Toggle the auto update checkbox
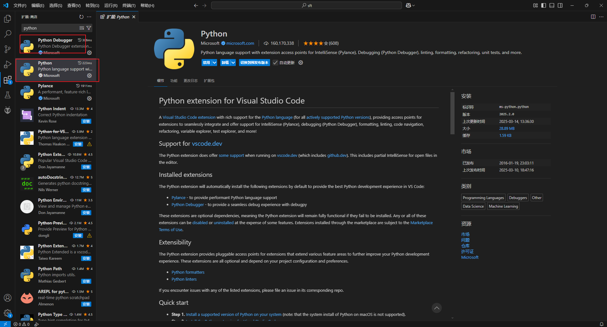The height and width of the screenshot is (327, 607). coord(275,63)
